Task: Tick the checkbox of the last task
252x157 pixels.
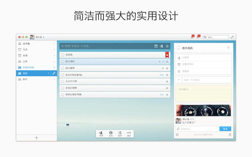Action: 63,95
